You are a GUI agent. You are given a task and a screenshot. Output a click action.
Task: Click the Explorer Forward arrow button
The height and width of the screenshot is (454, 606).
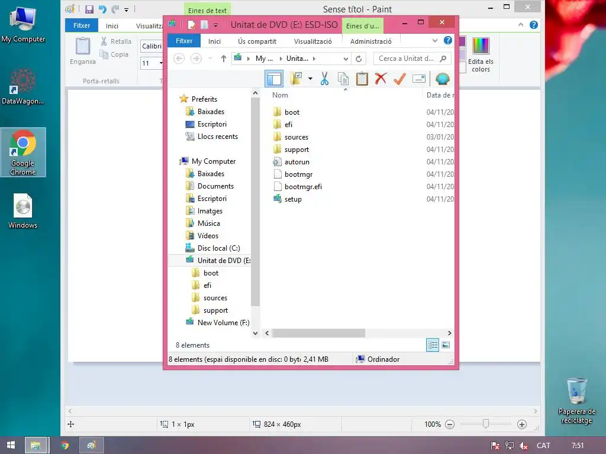click(196, 59)
